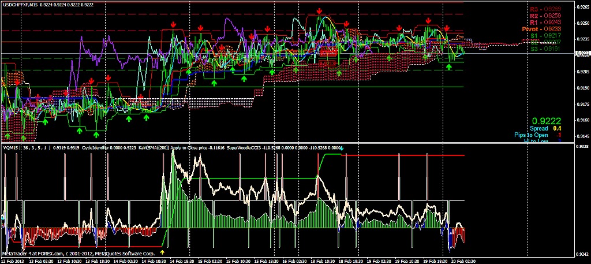Click the leftmost green up arrow on price chart

coord(8,135)
